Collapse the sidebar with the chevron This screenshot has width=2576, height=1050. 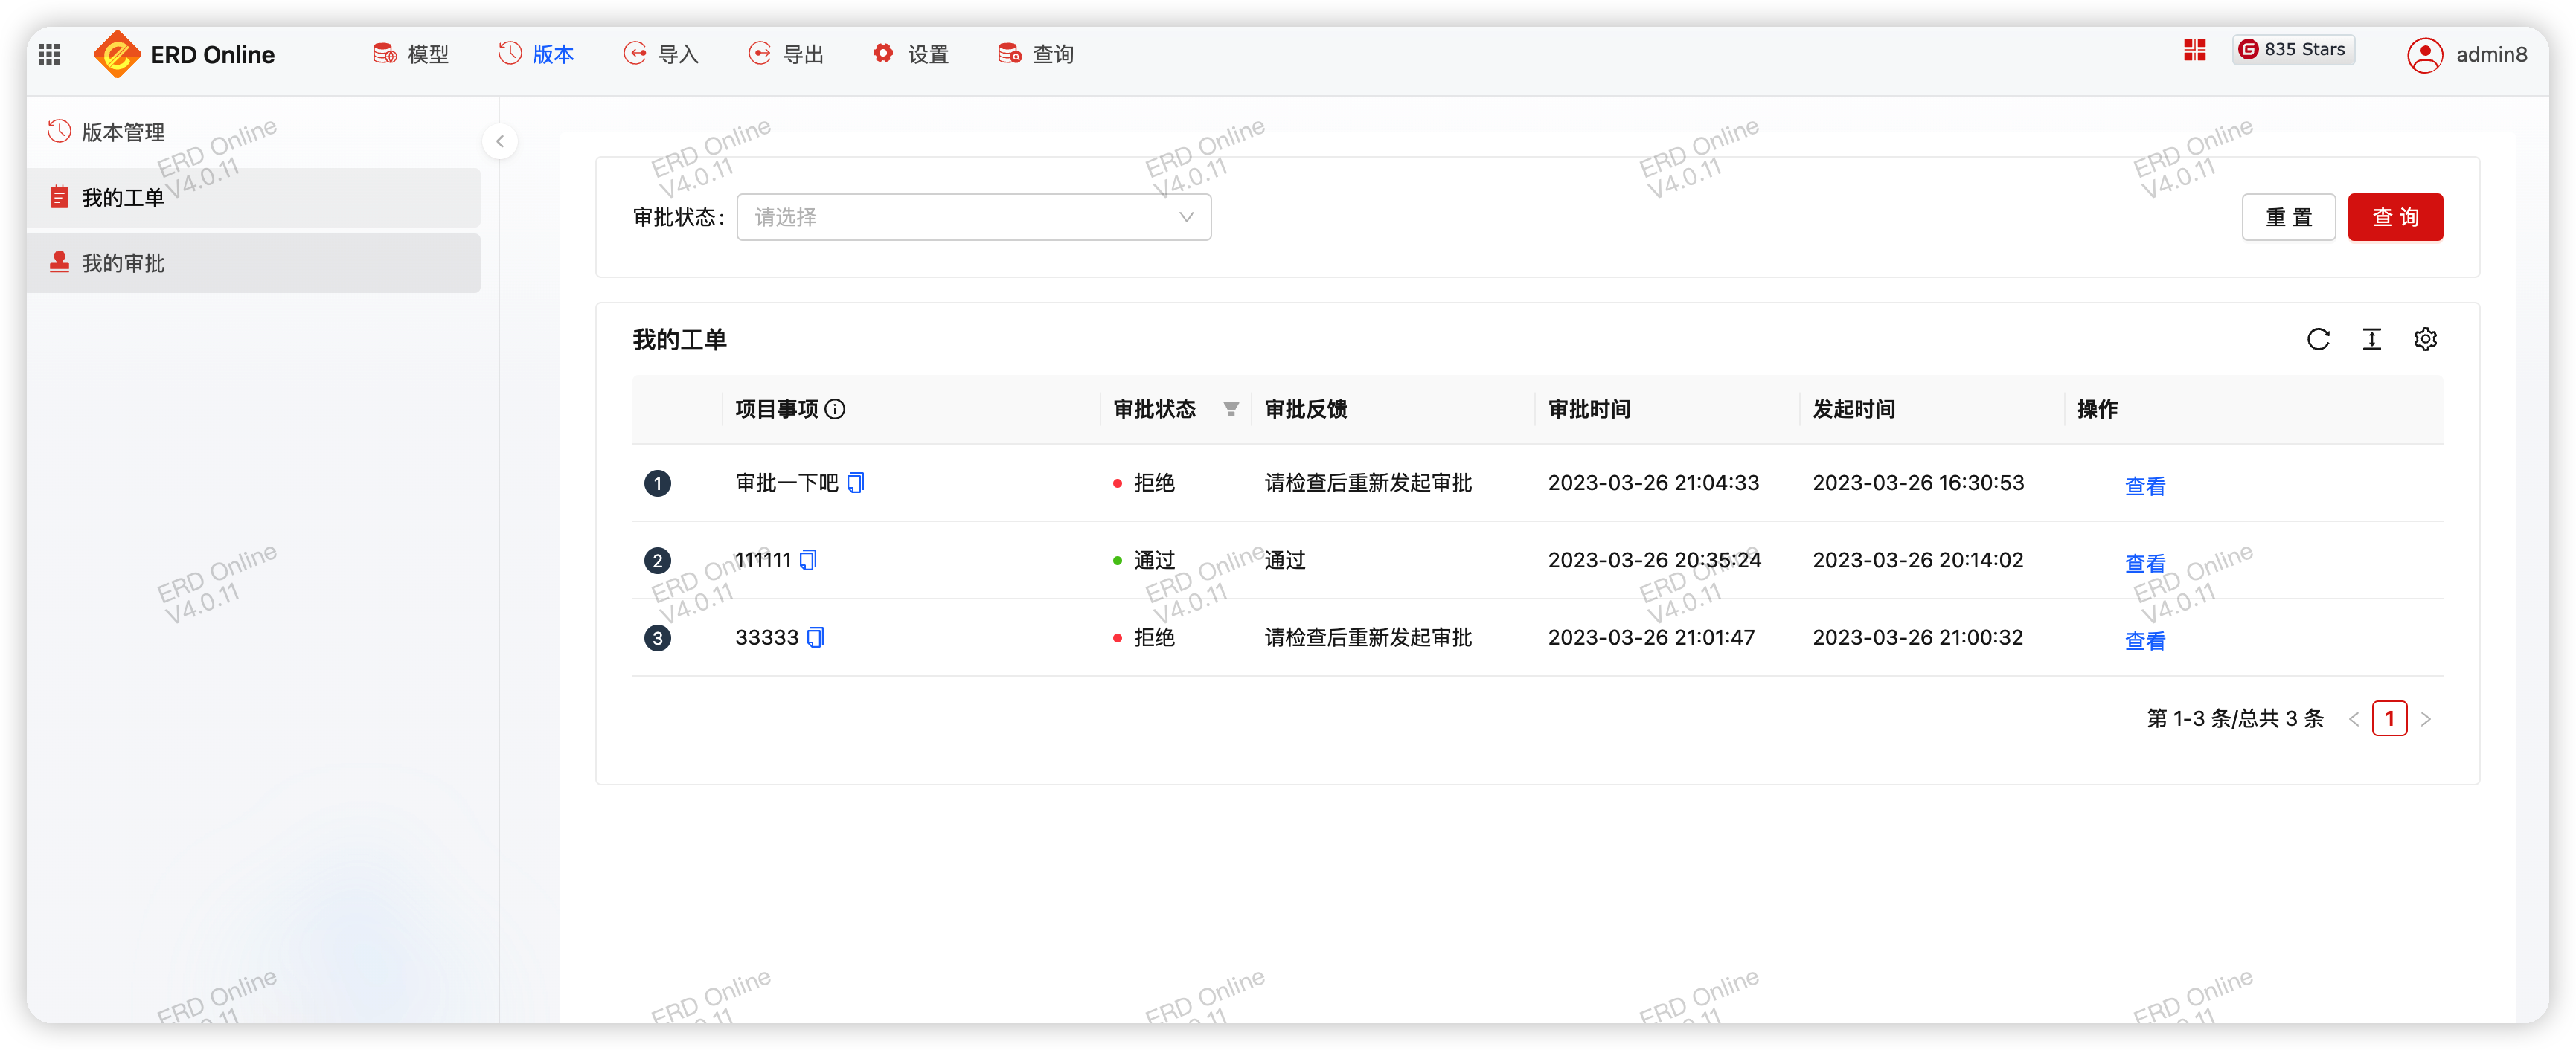[x=500, y=141]
